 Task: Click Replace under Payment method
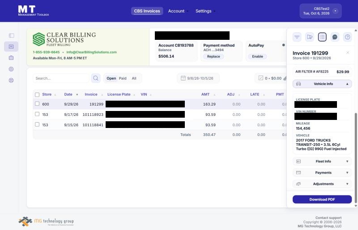tap(213, 56)
